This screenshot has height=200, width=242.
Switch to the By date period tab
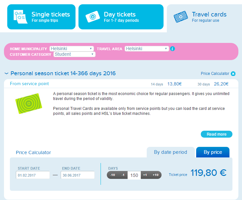[x=170, y=152]
